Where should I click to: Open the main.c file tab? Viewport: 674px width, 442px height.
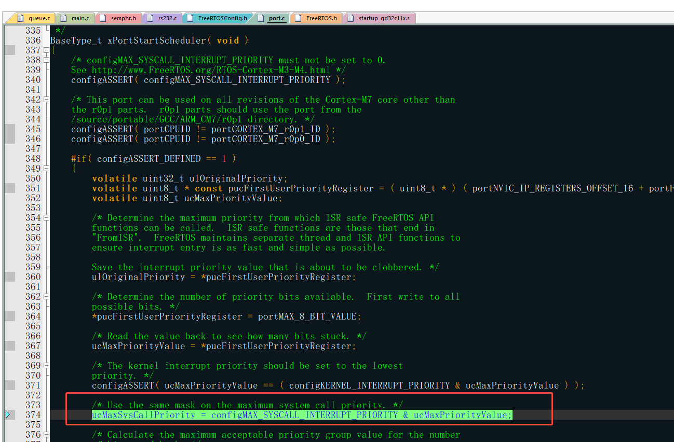tap(74, 18)
